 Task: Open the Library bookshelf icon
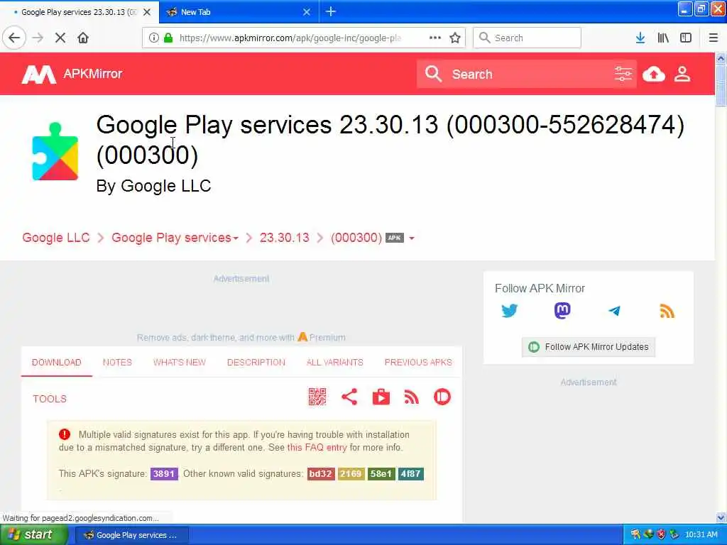663,38
